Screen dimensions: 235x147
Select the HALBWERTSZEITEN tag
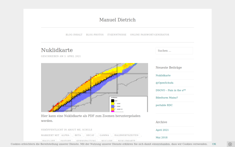point(127,135)
